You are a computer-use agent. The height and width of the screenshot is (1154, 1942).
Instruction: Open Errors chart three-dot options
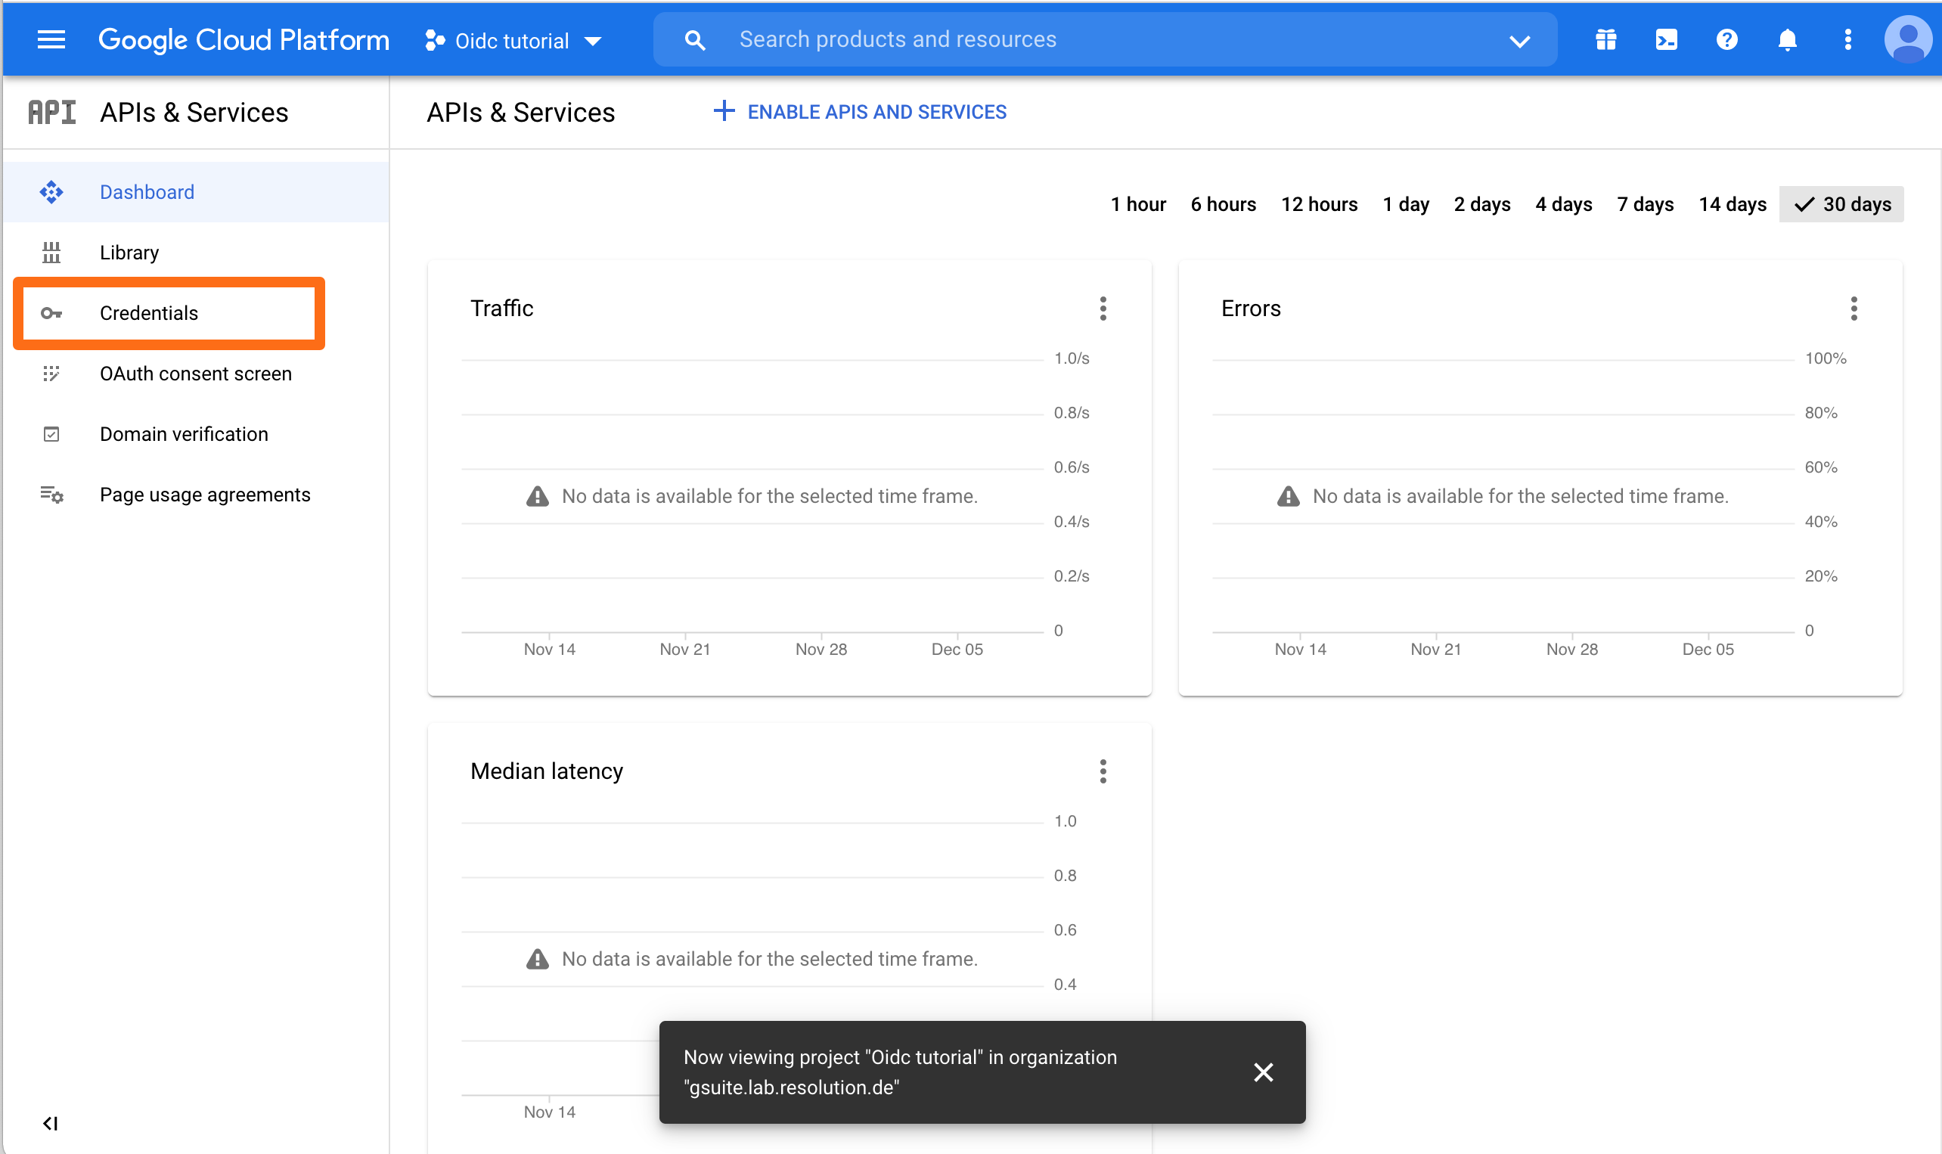click(x=1854, y=309)
